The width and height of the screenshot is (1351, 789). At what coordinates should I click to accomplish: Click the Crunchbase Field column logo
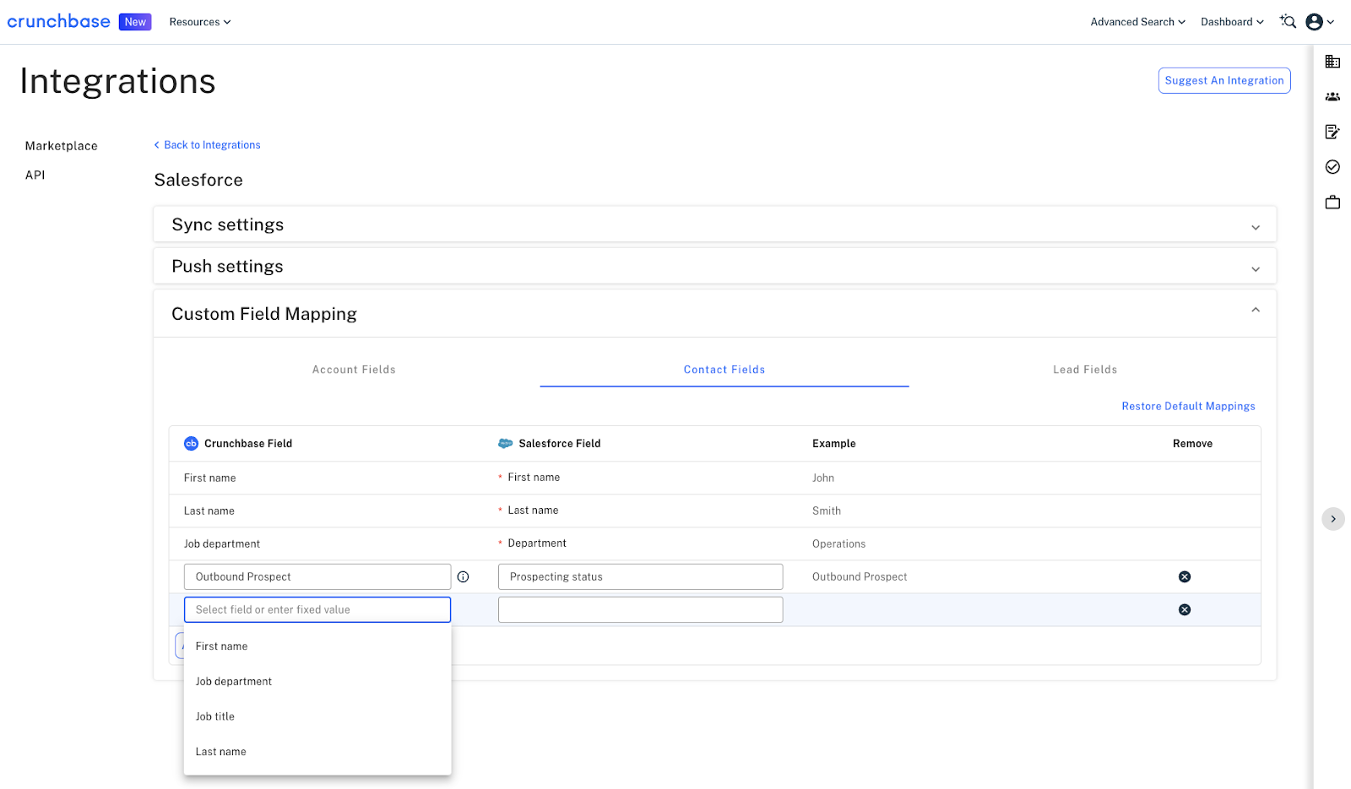point(191,444)
